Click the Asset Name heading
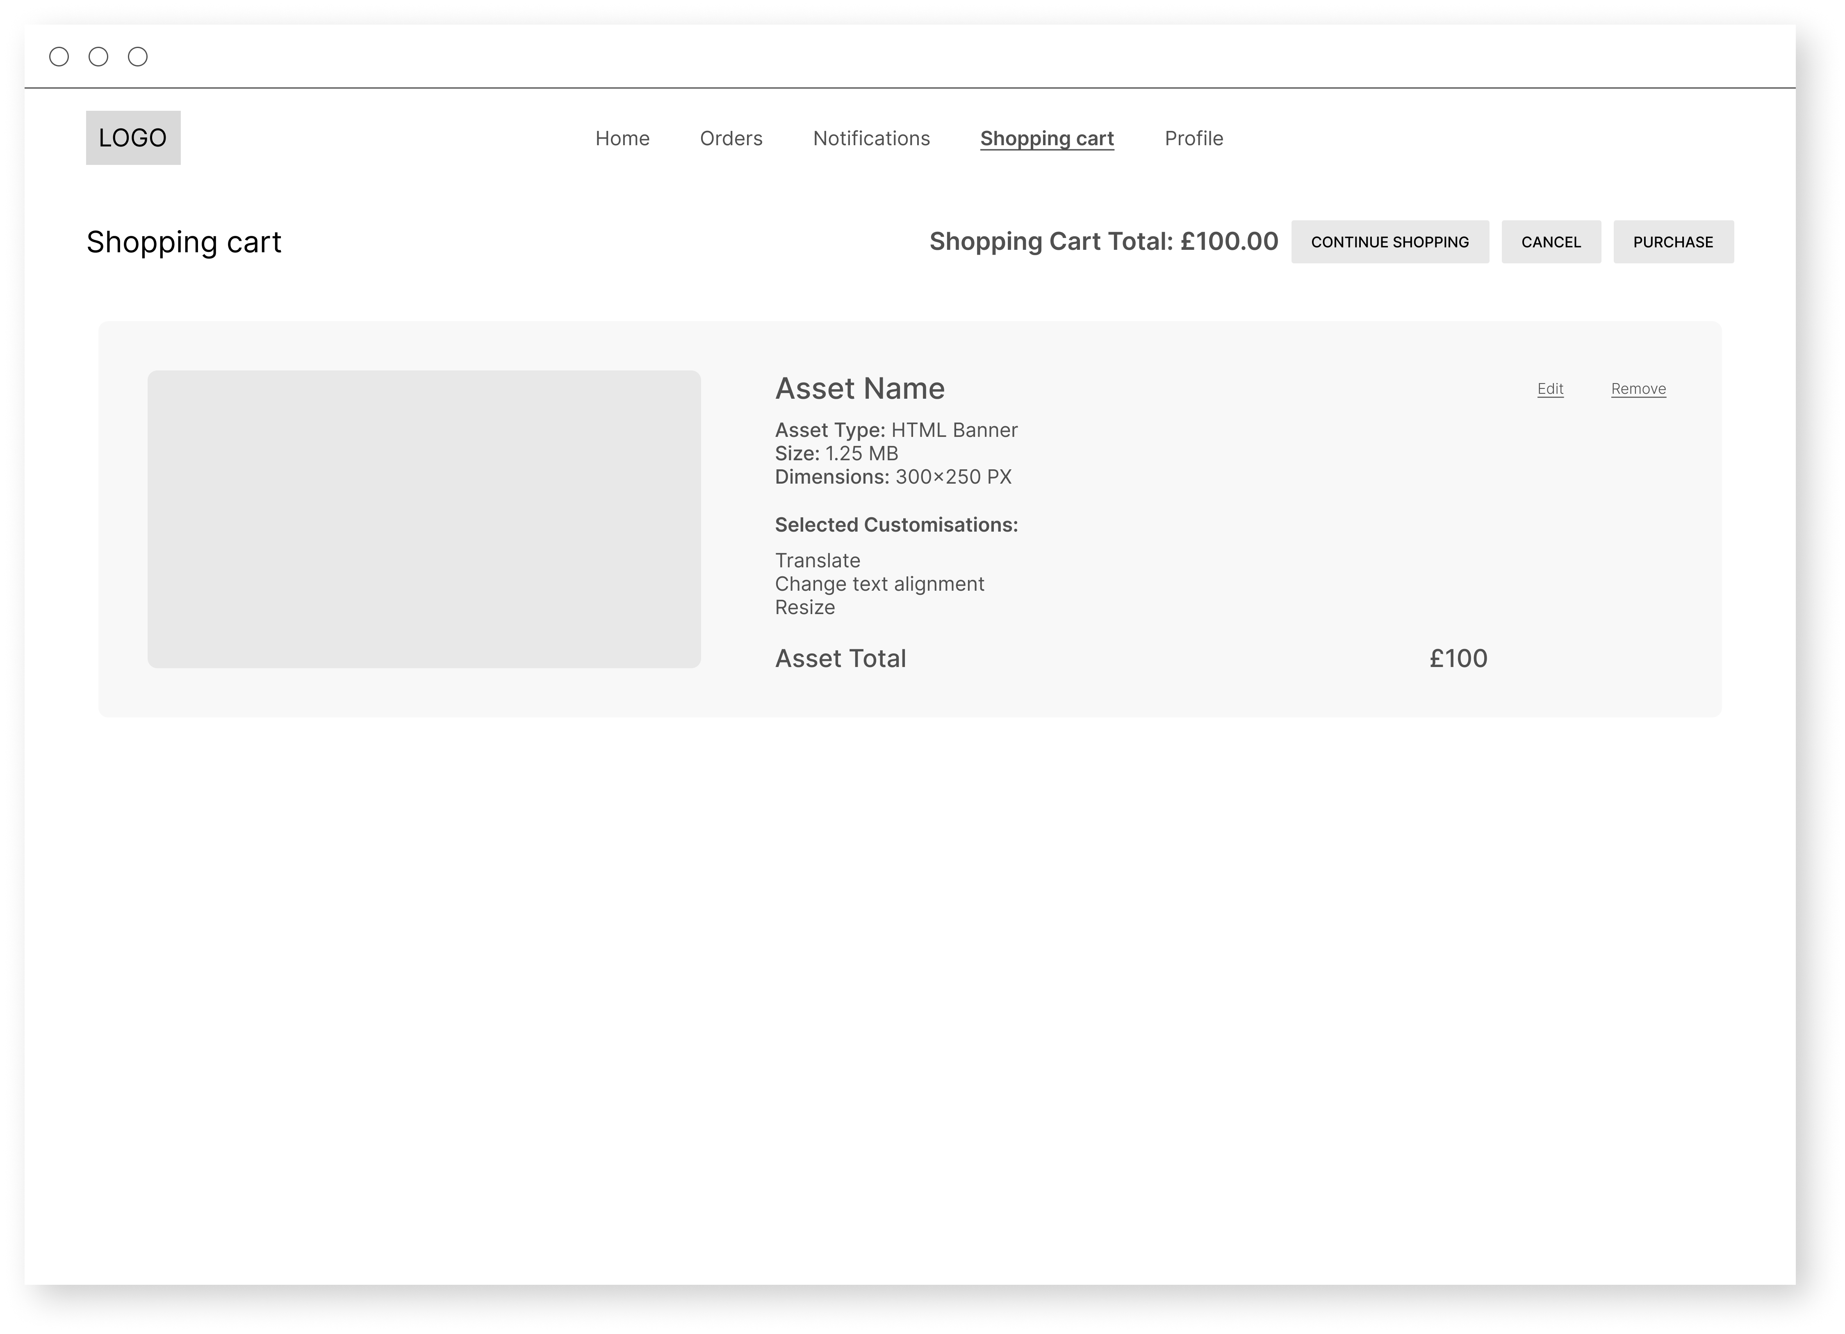 (860, 389)
